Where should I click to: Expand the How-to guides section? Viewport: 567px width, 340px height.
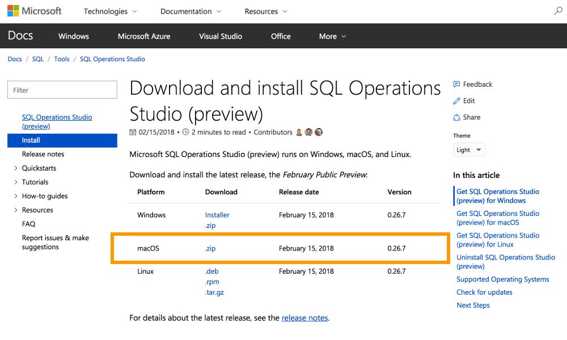(x=16, y=196)
